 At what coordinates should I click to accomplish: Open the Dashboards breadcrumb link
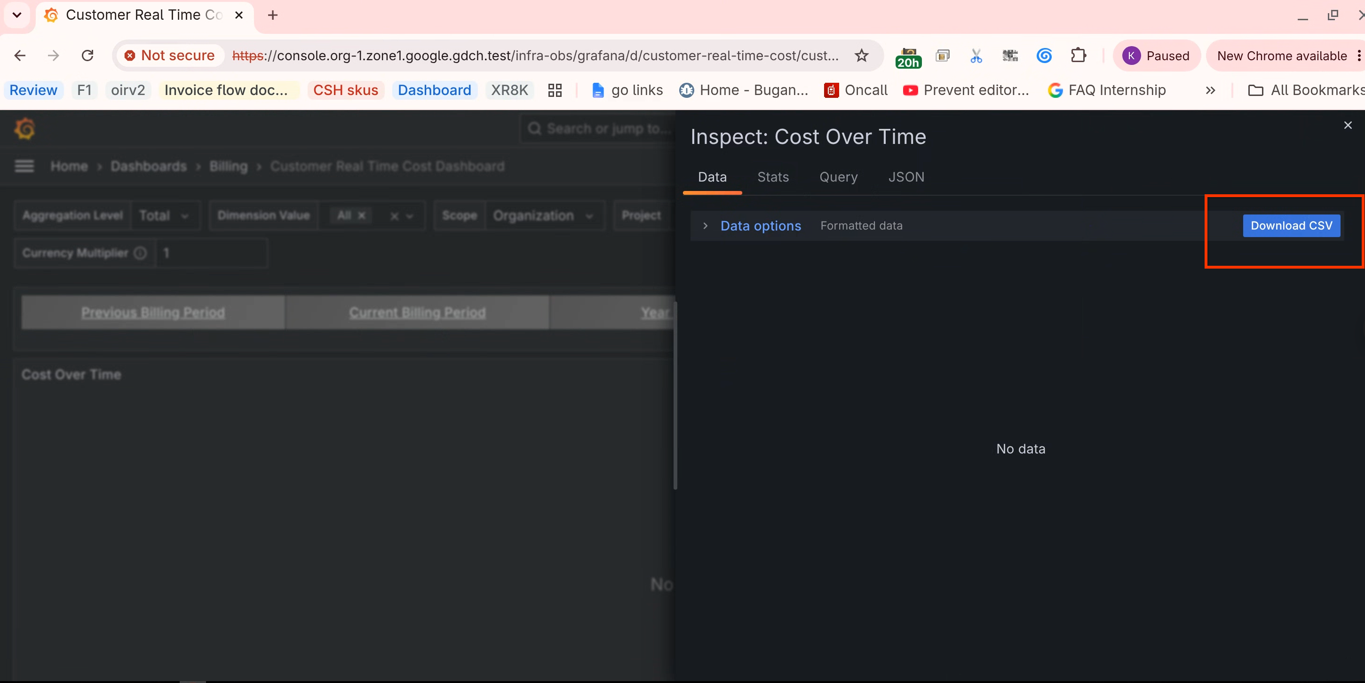click(148, 167)
